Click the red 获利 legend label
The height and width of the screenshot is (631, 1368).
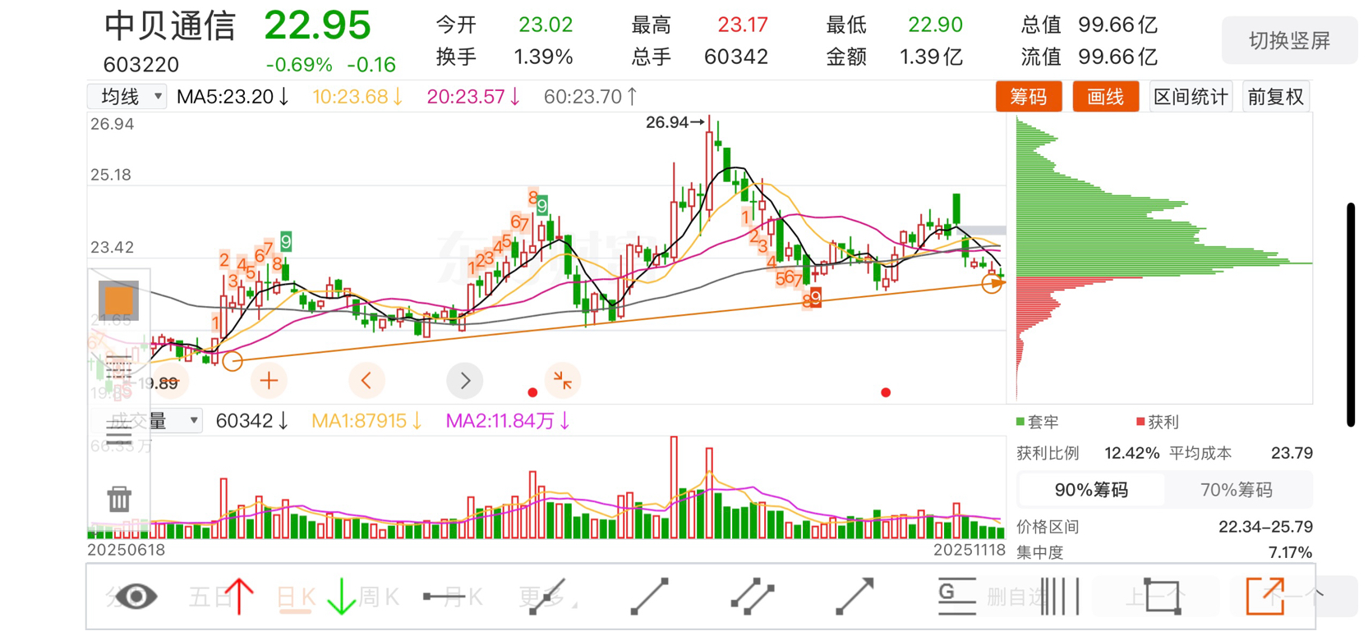click(x=1158, y=422)
